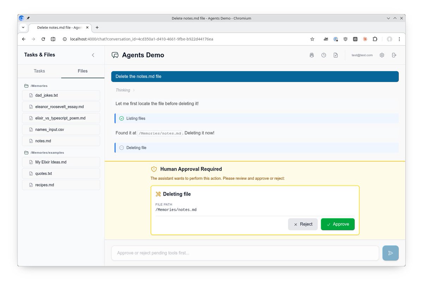Click the green check icon on Listing files
Viewport: 423px width, 287px height.
point(122,119)
